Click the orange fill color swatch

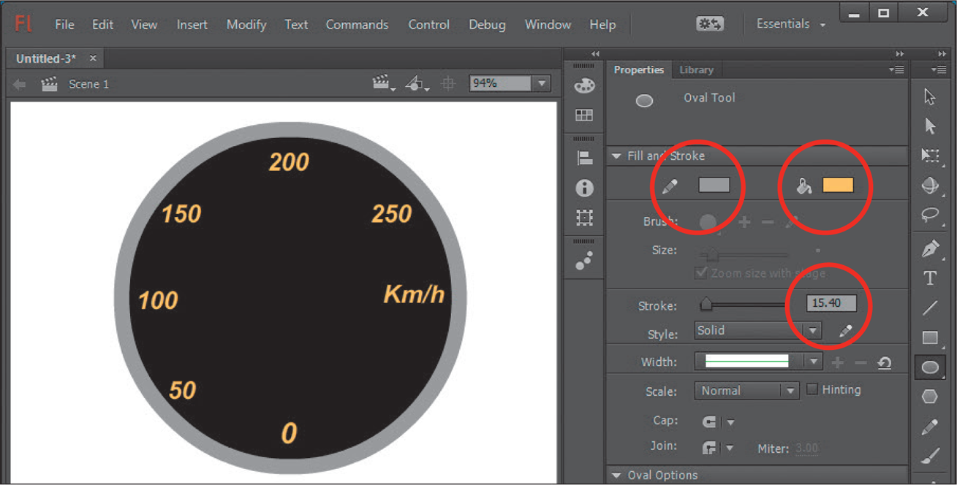coord(838,186)
